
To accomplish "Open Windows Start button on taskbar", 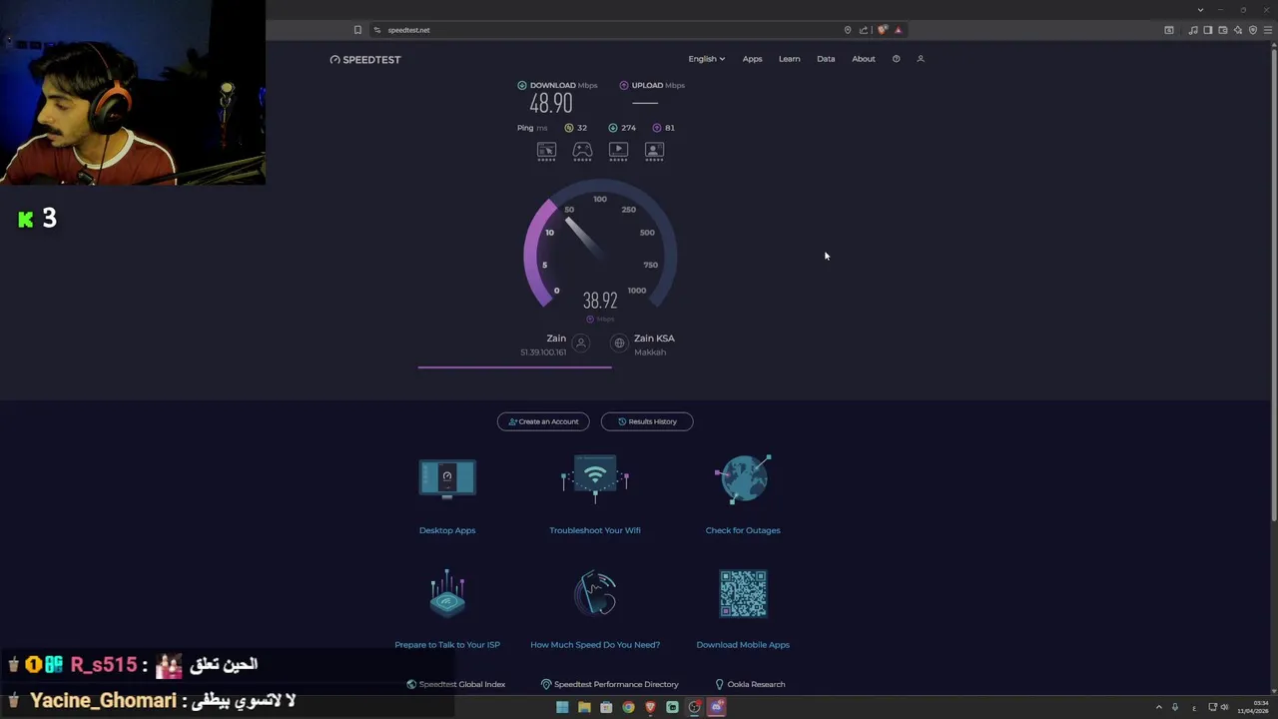I will [x=562, y=707].
